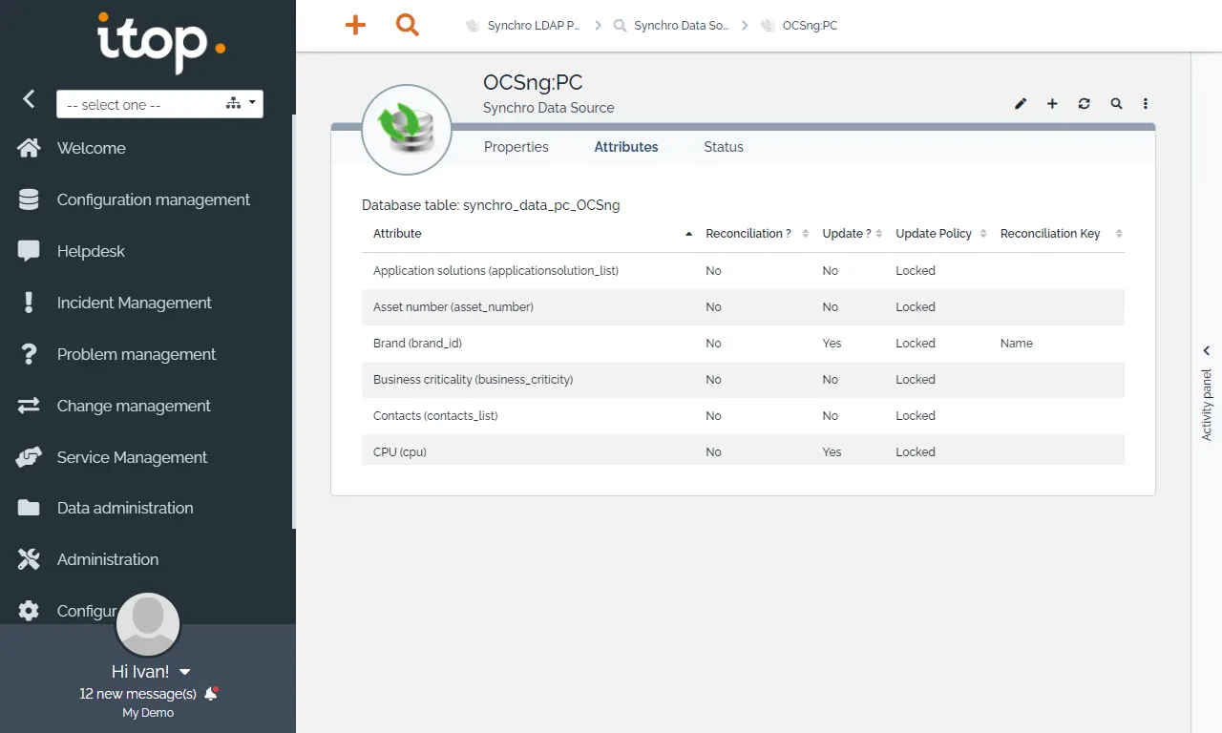Click the user avatar picture
This screenshot has width=1222, height=733.
pyautogui.click(x=148, y=624)
